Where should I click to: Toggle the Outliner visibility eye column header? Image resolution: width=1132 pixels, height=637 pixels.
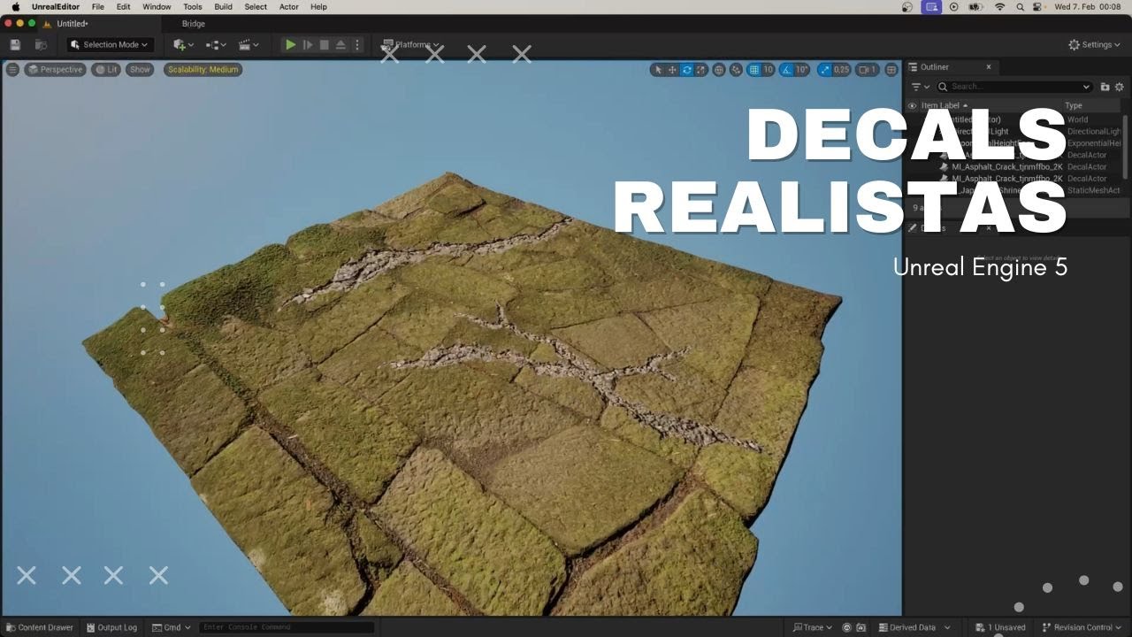[913, 105]
